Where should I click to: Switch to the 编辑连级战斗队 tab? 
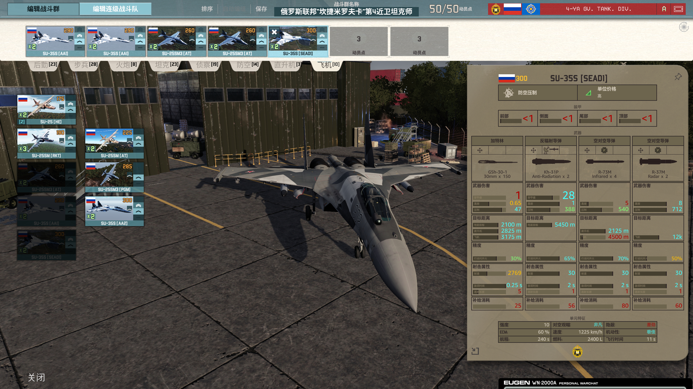pos(116,9)
